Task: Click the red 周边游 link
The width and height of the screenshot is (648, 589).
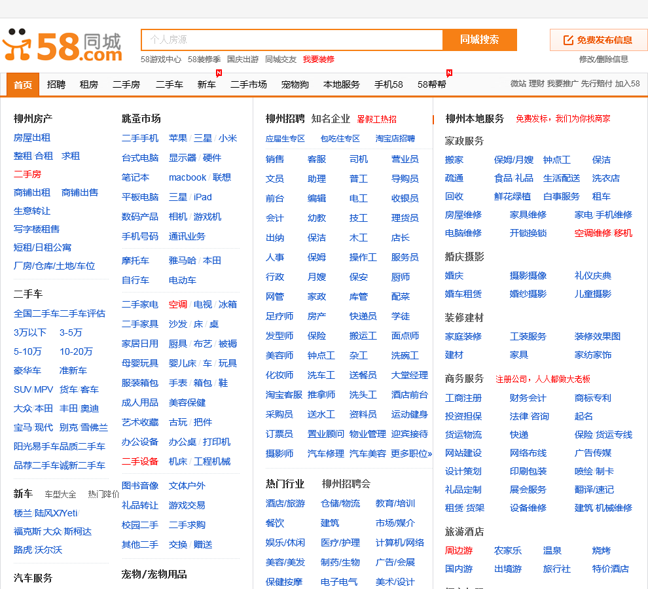Action: point(458,550)
